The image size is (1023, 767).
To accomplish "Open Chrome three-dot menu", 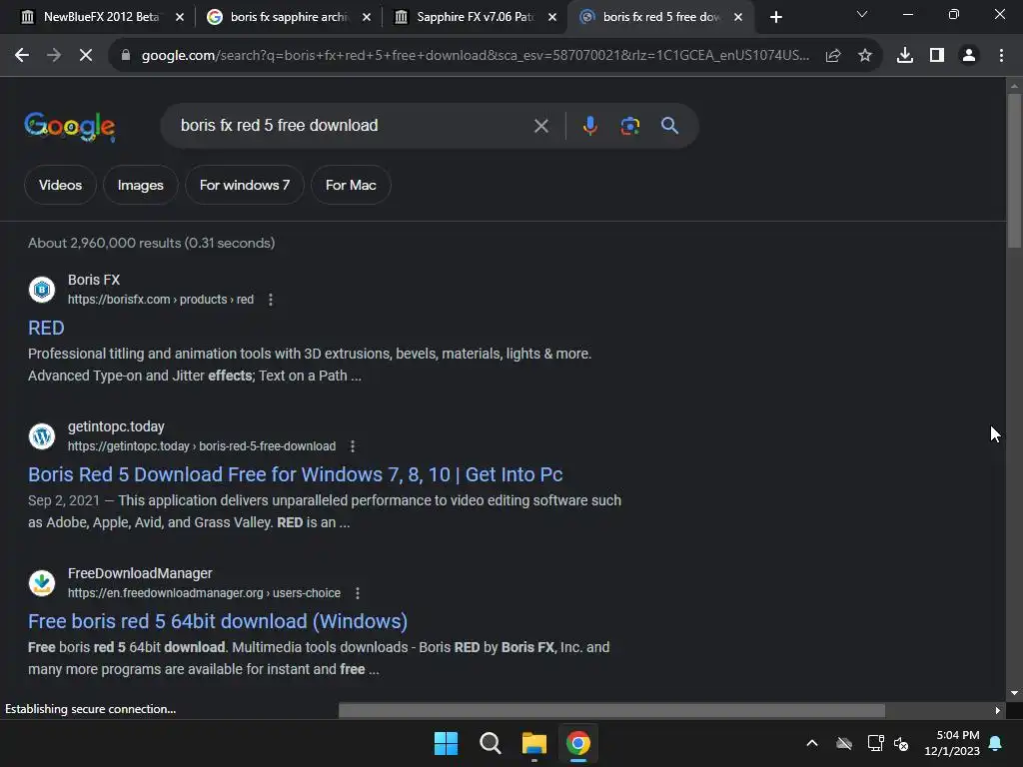I will 1001,56.
